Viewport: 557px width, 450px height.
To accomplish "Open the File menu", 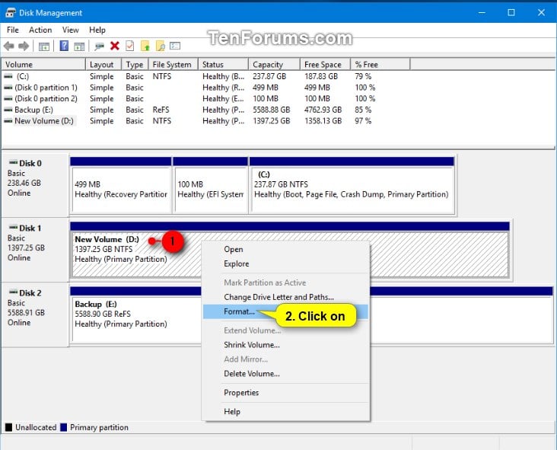I will [13, 30].
